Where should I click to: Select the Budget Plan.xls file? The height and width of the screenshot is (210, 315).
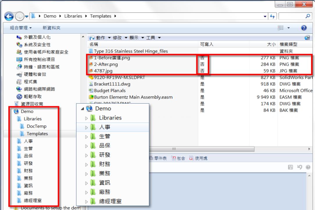(x=110, y=90)
